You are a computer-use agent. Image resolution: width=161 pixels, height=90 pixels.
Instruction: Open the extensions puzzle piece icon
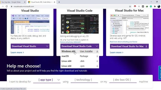click(x=155, y=6)
